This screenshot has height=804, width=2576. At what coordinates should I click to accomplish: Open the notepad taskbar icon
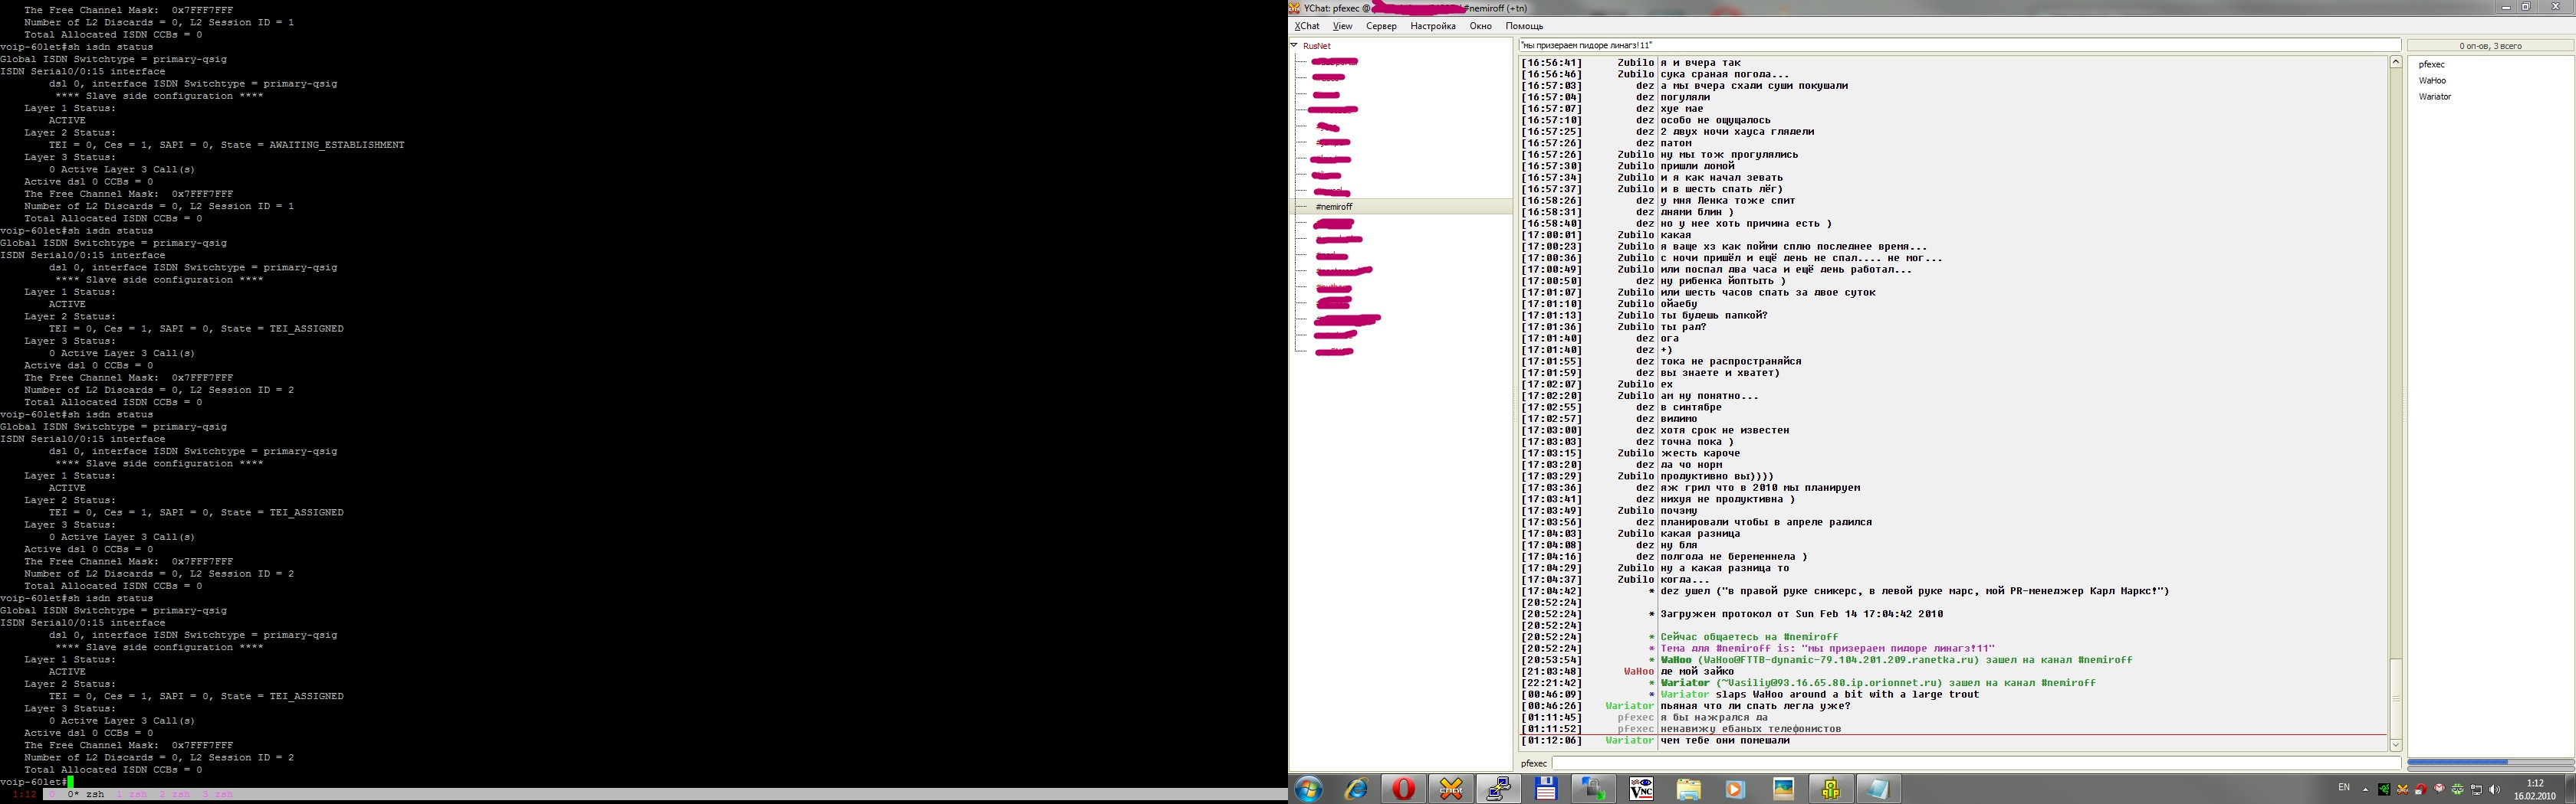point(1878,789)
